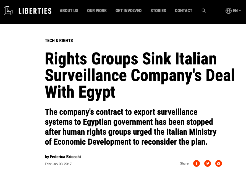The height and width of the screenshot is (172, 246).
Task: Open the About Us menu
Action: (x=69, y=11)
